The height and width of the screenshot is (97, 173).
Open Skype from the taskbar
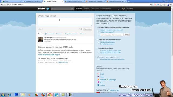coord(56,95)
